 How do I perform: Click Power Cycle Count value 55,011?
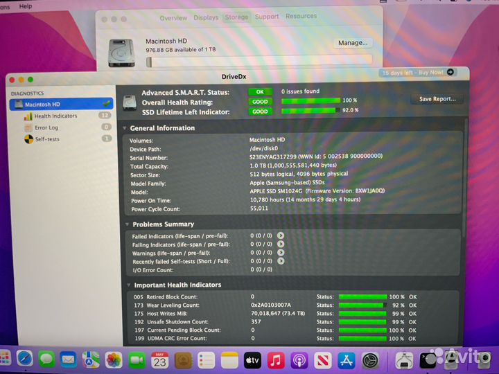click(x=259, y=208)
